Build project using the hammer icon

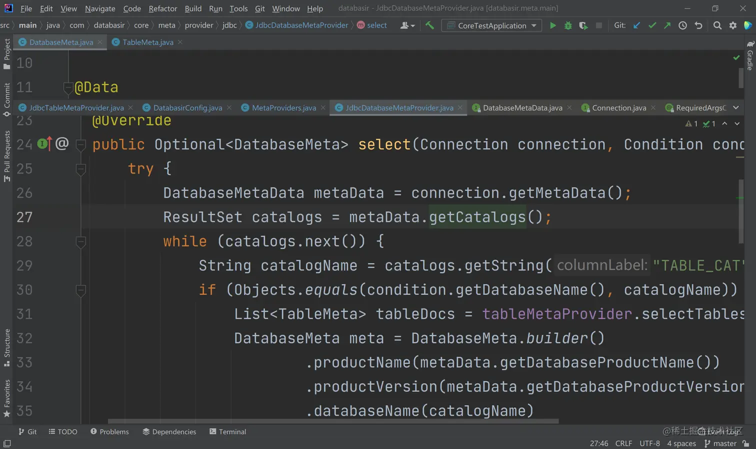click(429, 25)
